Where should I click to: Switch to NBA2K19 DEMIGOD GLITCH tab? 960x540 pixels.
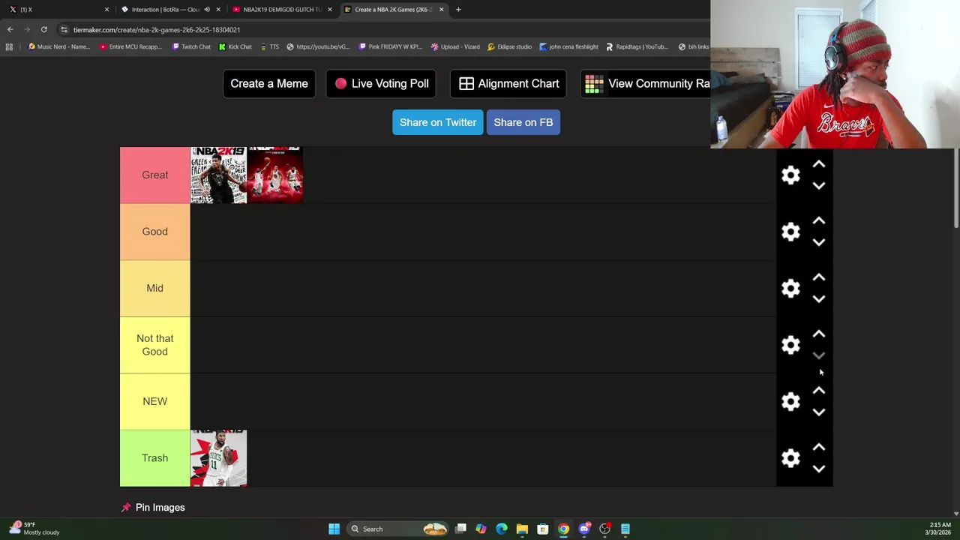pos(281,10)
